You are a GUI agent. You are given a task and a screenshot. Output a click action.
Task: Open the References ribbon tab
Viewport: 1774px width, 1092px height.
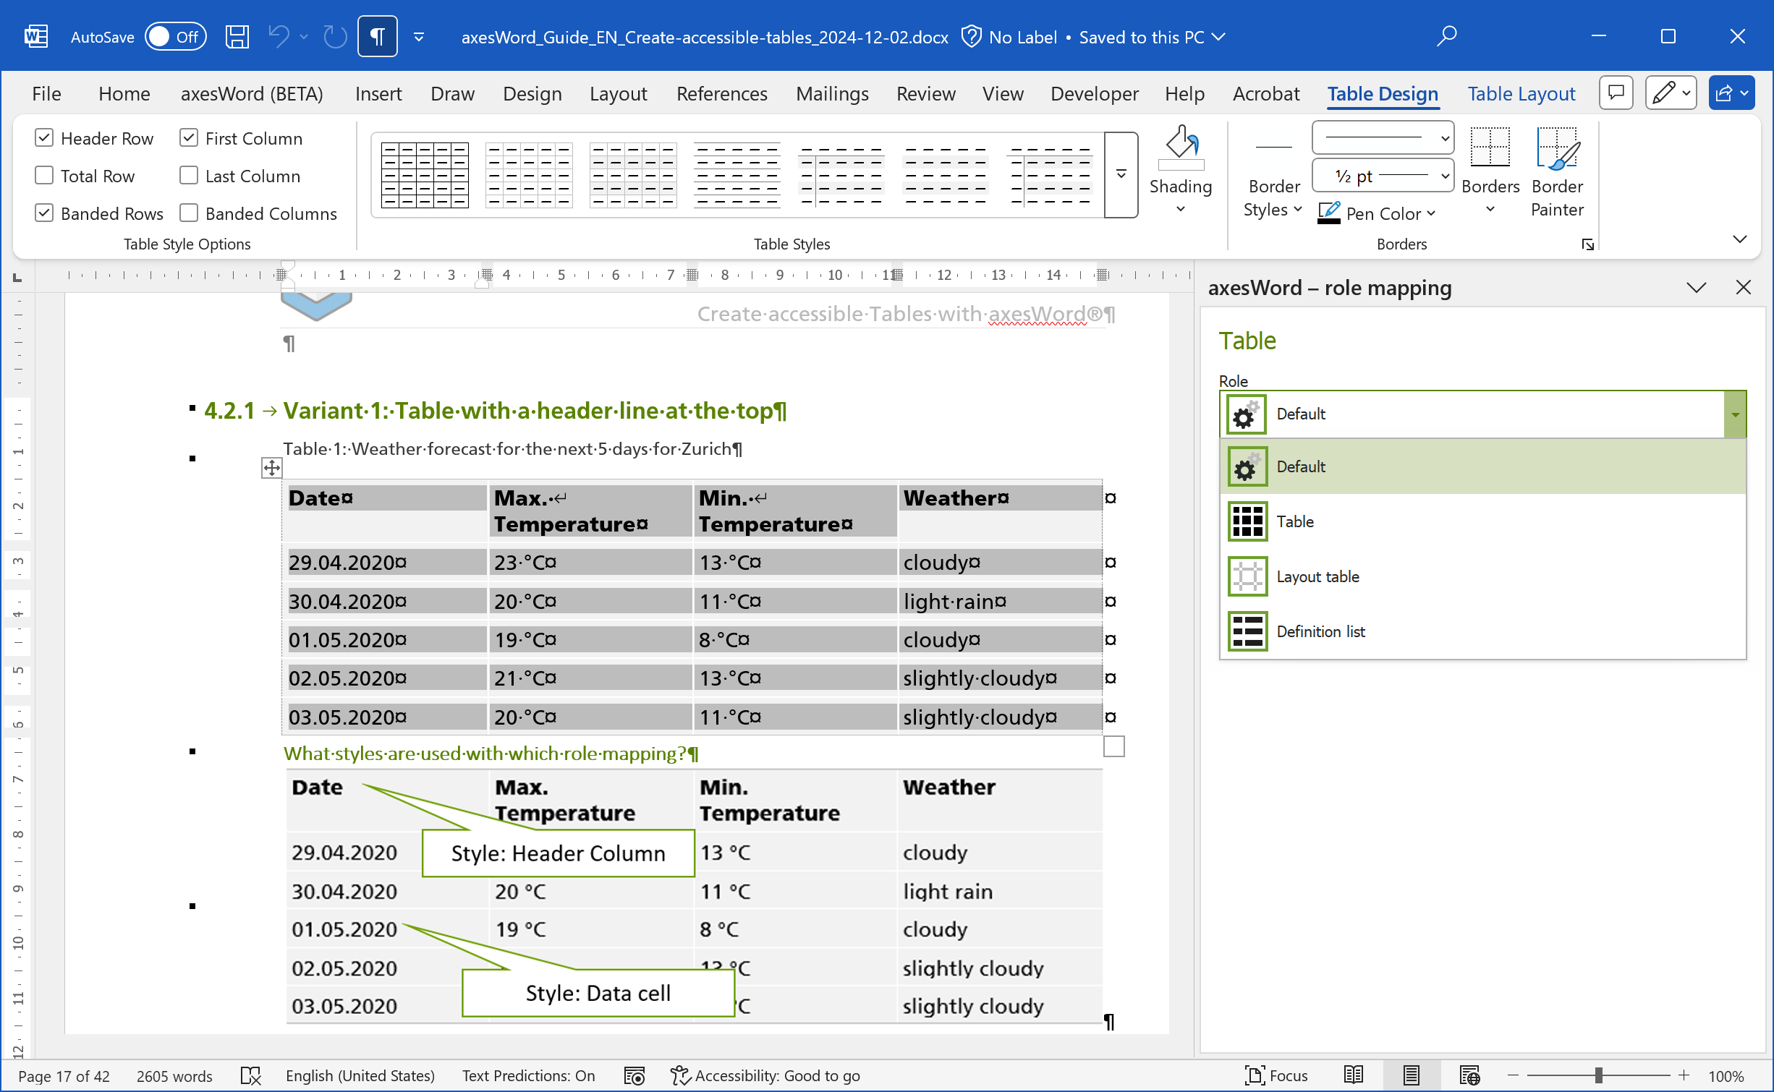(x=721, y=93)
